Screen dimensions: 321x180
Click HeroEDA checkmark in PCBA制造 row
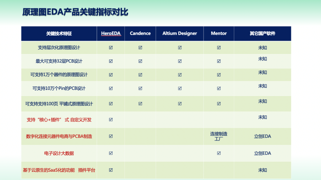pos(111,136)
